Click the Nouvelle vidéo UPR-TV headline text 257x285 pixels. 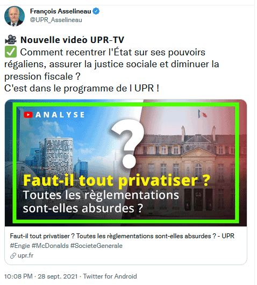pyautogui.click(x=72, y=40)
